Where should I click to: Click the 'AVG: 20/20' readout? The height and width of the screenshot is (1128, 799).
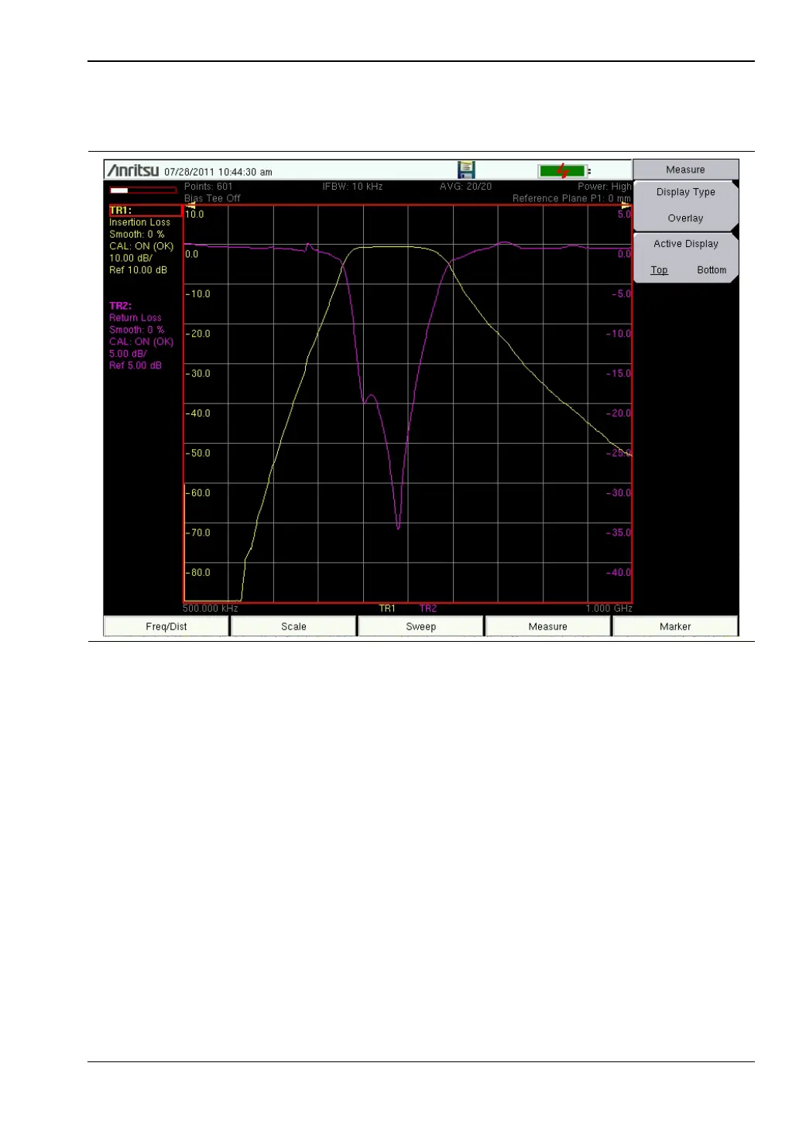click(x=465, y=187)
